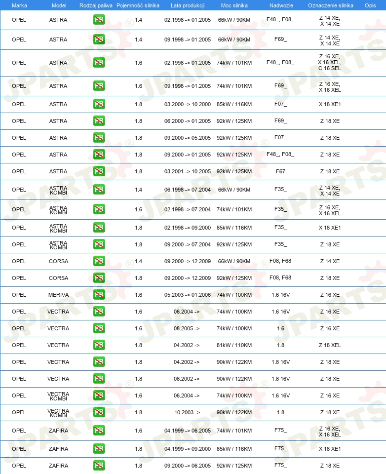Image resolution: width=386 pixels, height=474 pixels.
Task: Click fuel icon in ZAFIRA 1.6 row
Action: tap(99, 431)
